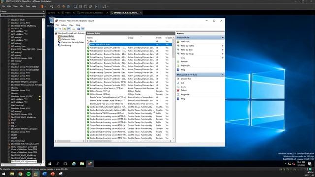This screenshot has height=177, width=315.
Task: Select the AllJoyn Router (UDP-In) rule row
Action: coord(129,94)
